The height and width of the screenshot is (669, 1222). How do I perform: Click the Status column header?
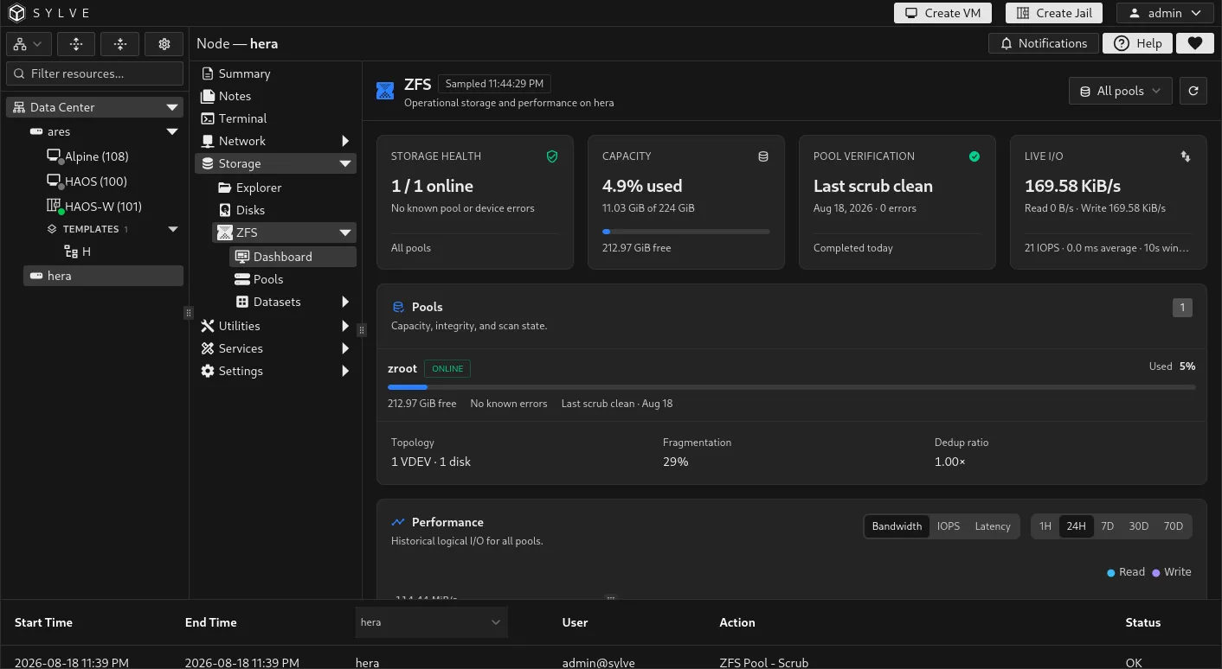1142,622
